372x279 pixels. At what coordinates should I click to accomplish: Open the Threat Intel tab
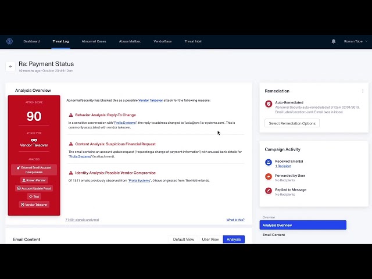pos(193,41)
